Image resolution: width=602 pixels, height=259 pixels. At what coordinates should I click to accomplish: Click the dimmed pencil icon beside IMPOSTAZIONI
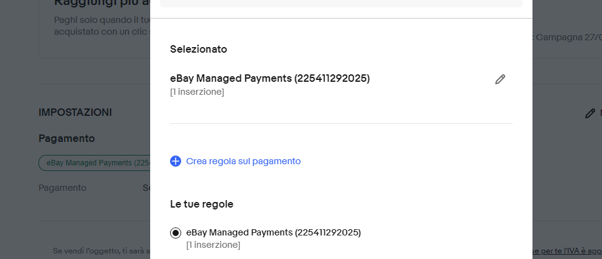[x=590, y=113]
